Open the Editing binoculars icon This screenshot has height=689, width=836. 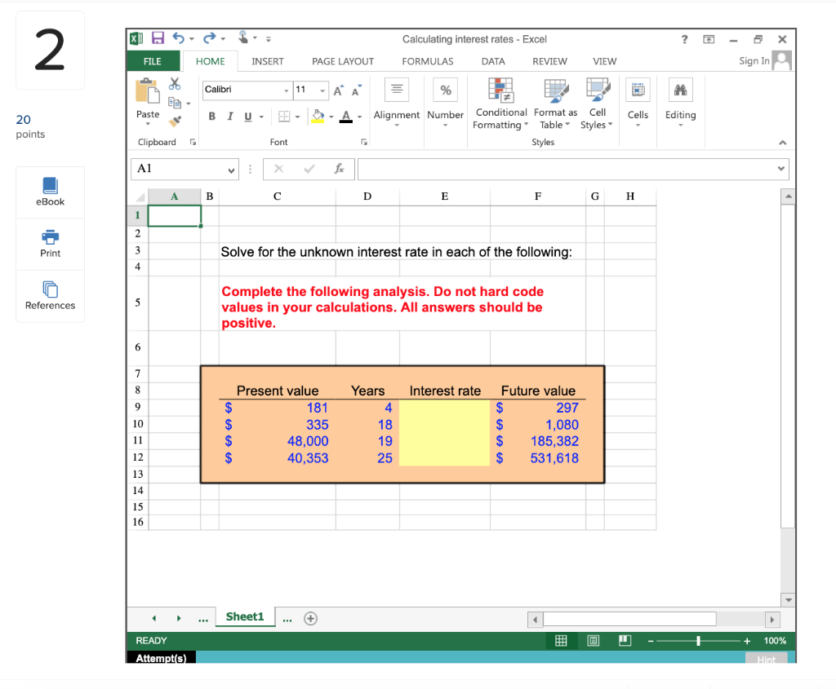pyautogui.click(x=680, y=90)
